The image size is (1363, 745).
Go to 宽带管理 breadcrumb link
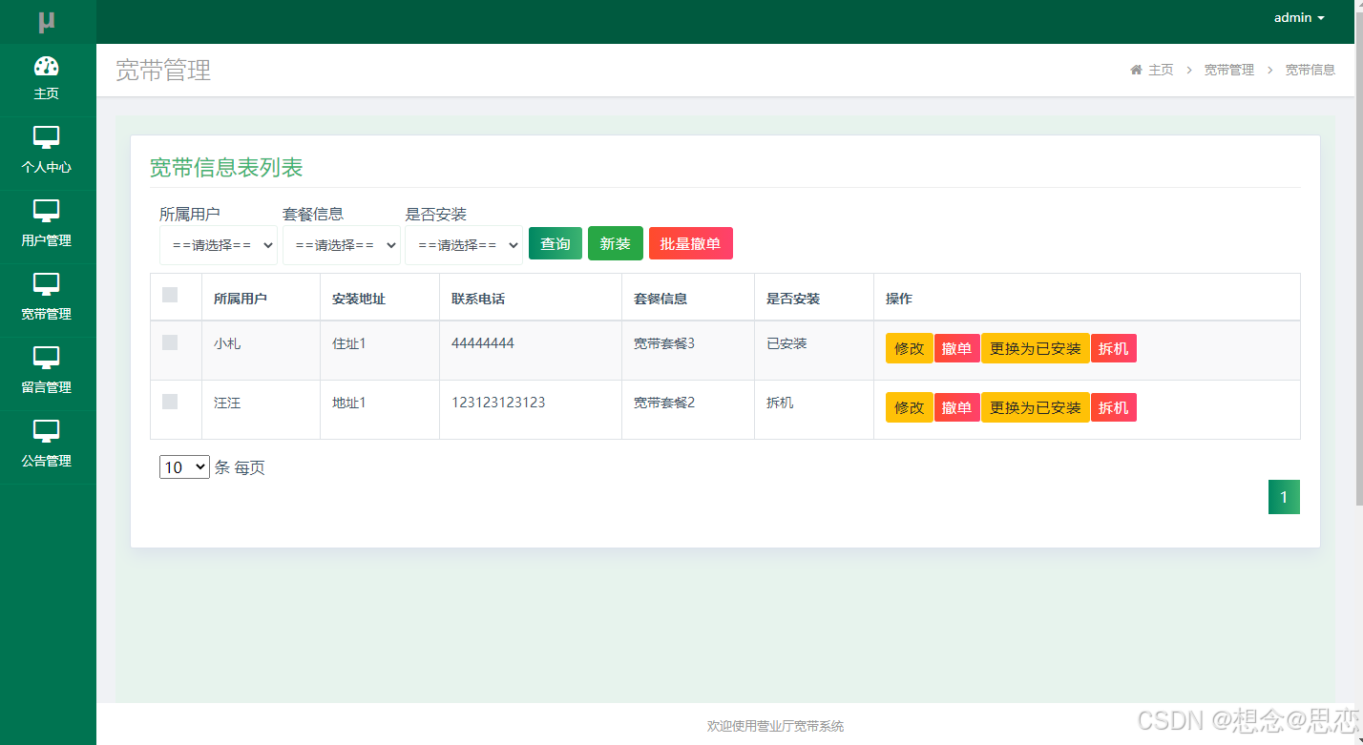point(1229,70)
